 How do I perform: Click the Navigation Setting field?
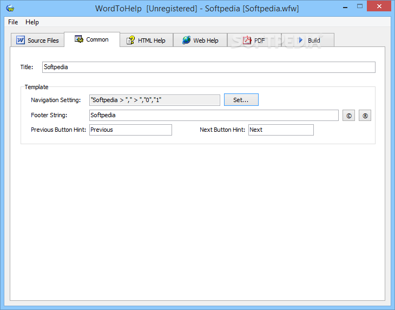[x=155, y=100]
